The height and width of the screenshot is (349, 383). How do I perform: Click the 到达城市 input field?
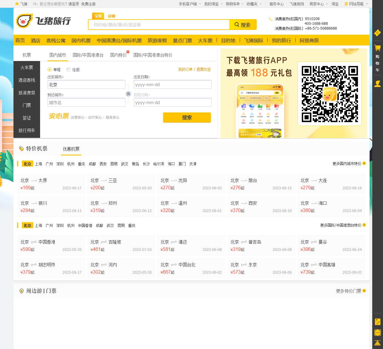click(86, 102)
